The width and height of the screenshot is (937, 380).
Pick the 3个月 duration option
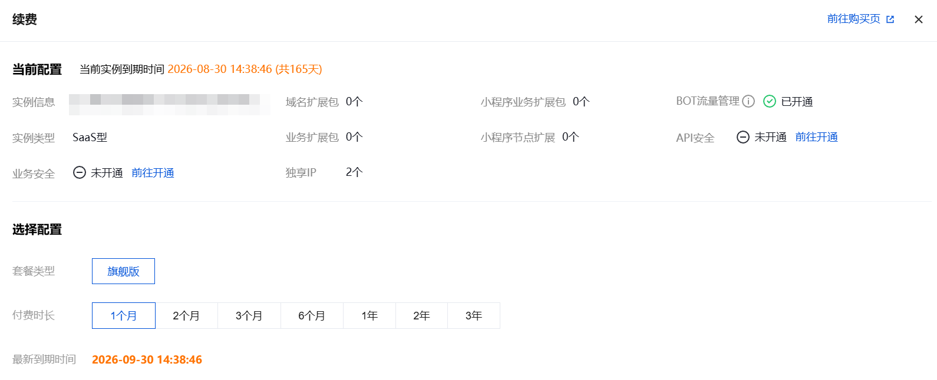(x=249, y=316)
